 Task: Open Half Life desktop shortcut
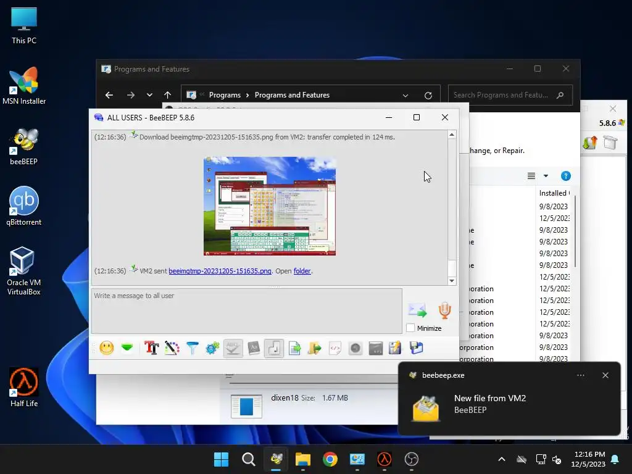(x=24, y=388)
